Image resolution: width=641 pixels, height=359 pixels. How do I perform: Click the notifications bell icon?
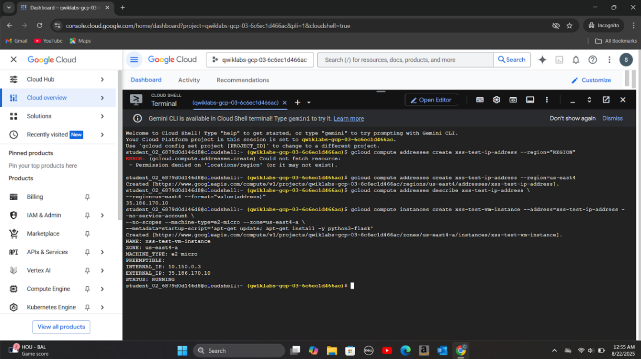coord(576,60)
